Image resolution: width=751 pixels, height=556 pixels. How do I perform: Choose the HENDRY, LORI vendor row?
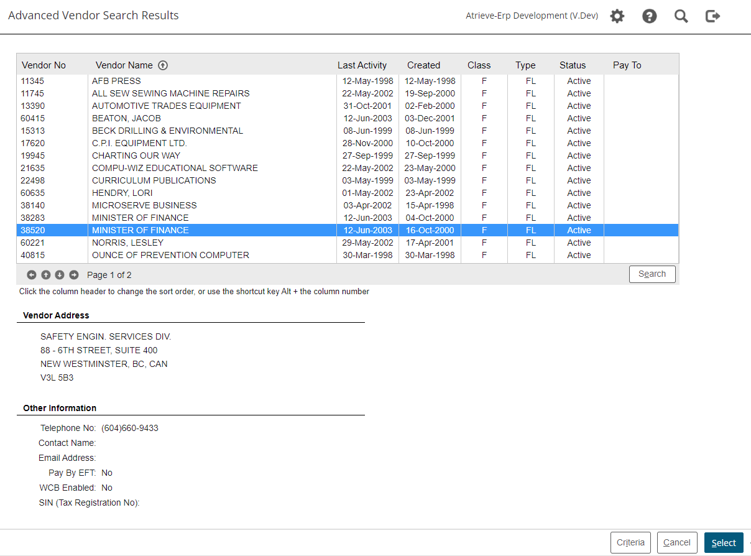[x=122, y=193]
